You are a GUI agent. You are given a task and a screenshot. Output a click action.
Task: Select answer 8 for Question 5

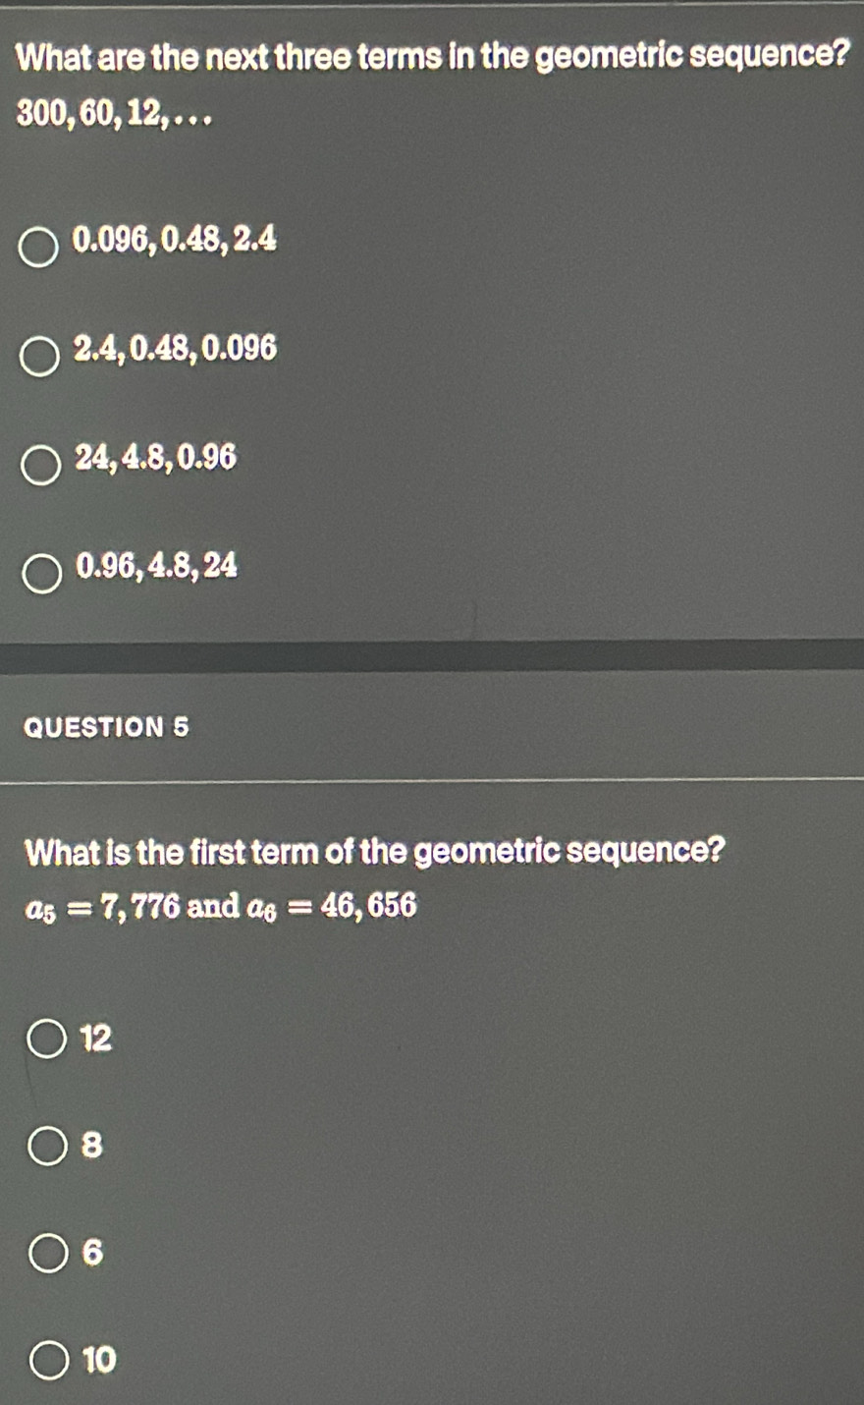pyautogui.click(x=46, y=1143)
